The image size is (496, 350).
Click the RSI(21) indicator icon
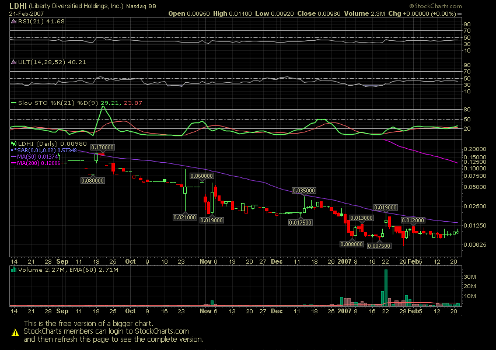point(13,22)
